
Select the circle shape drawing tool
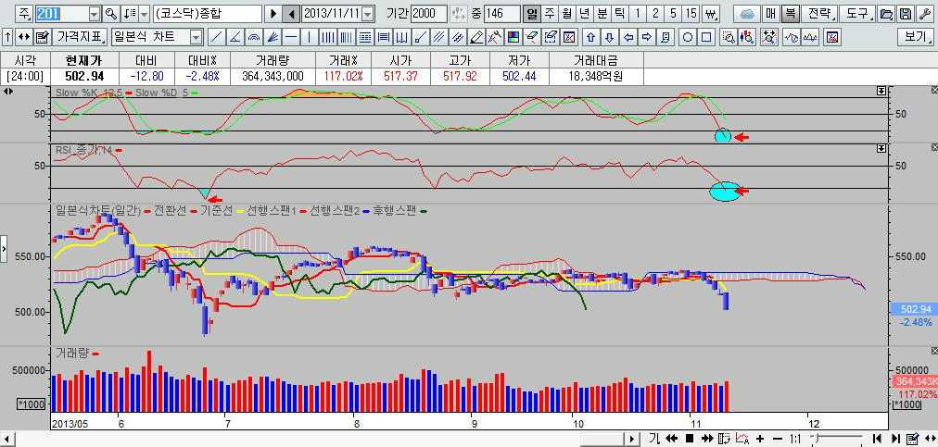pyautogui.click(x=689, y=37)
